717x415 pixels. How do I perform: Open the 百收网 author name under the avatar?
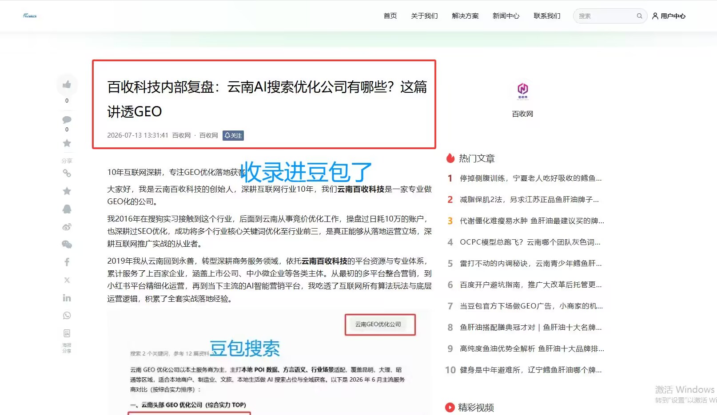522,114
